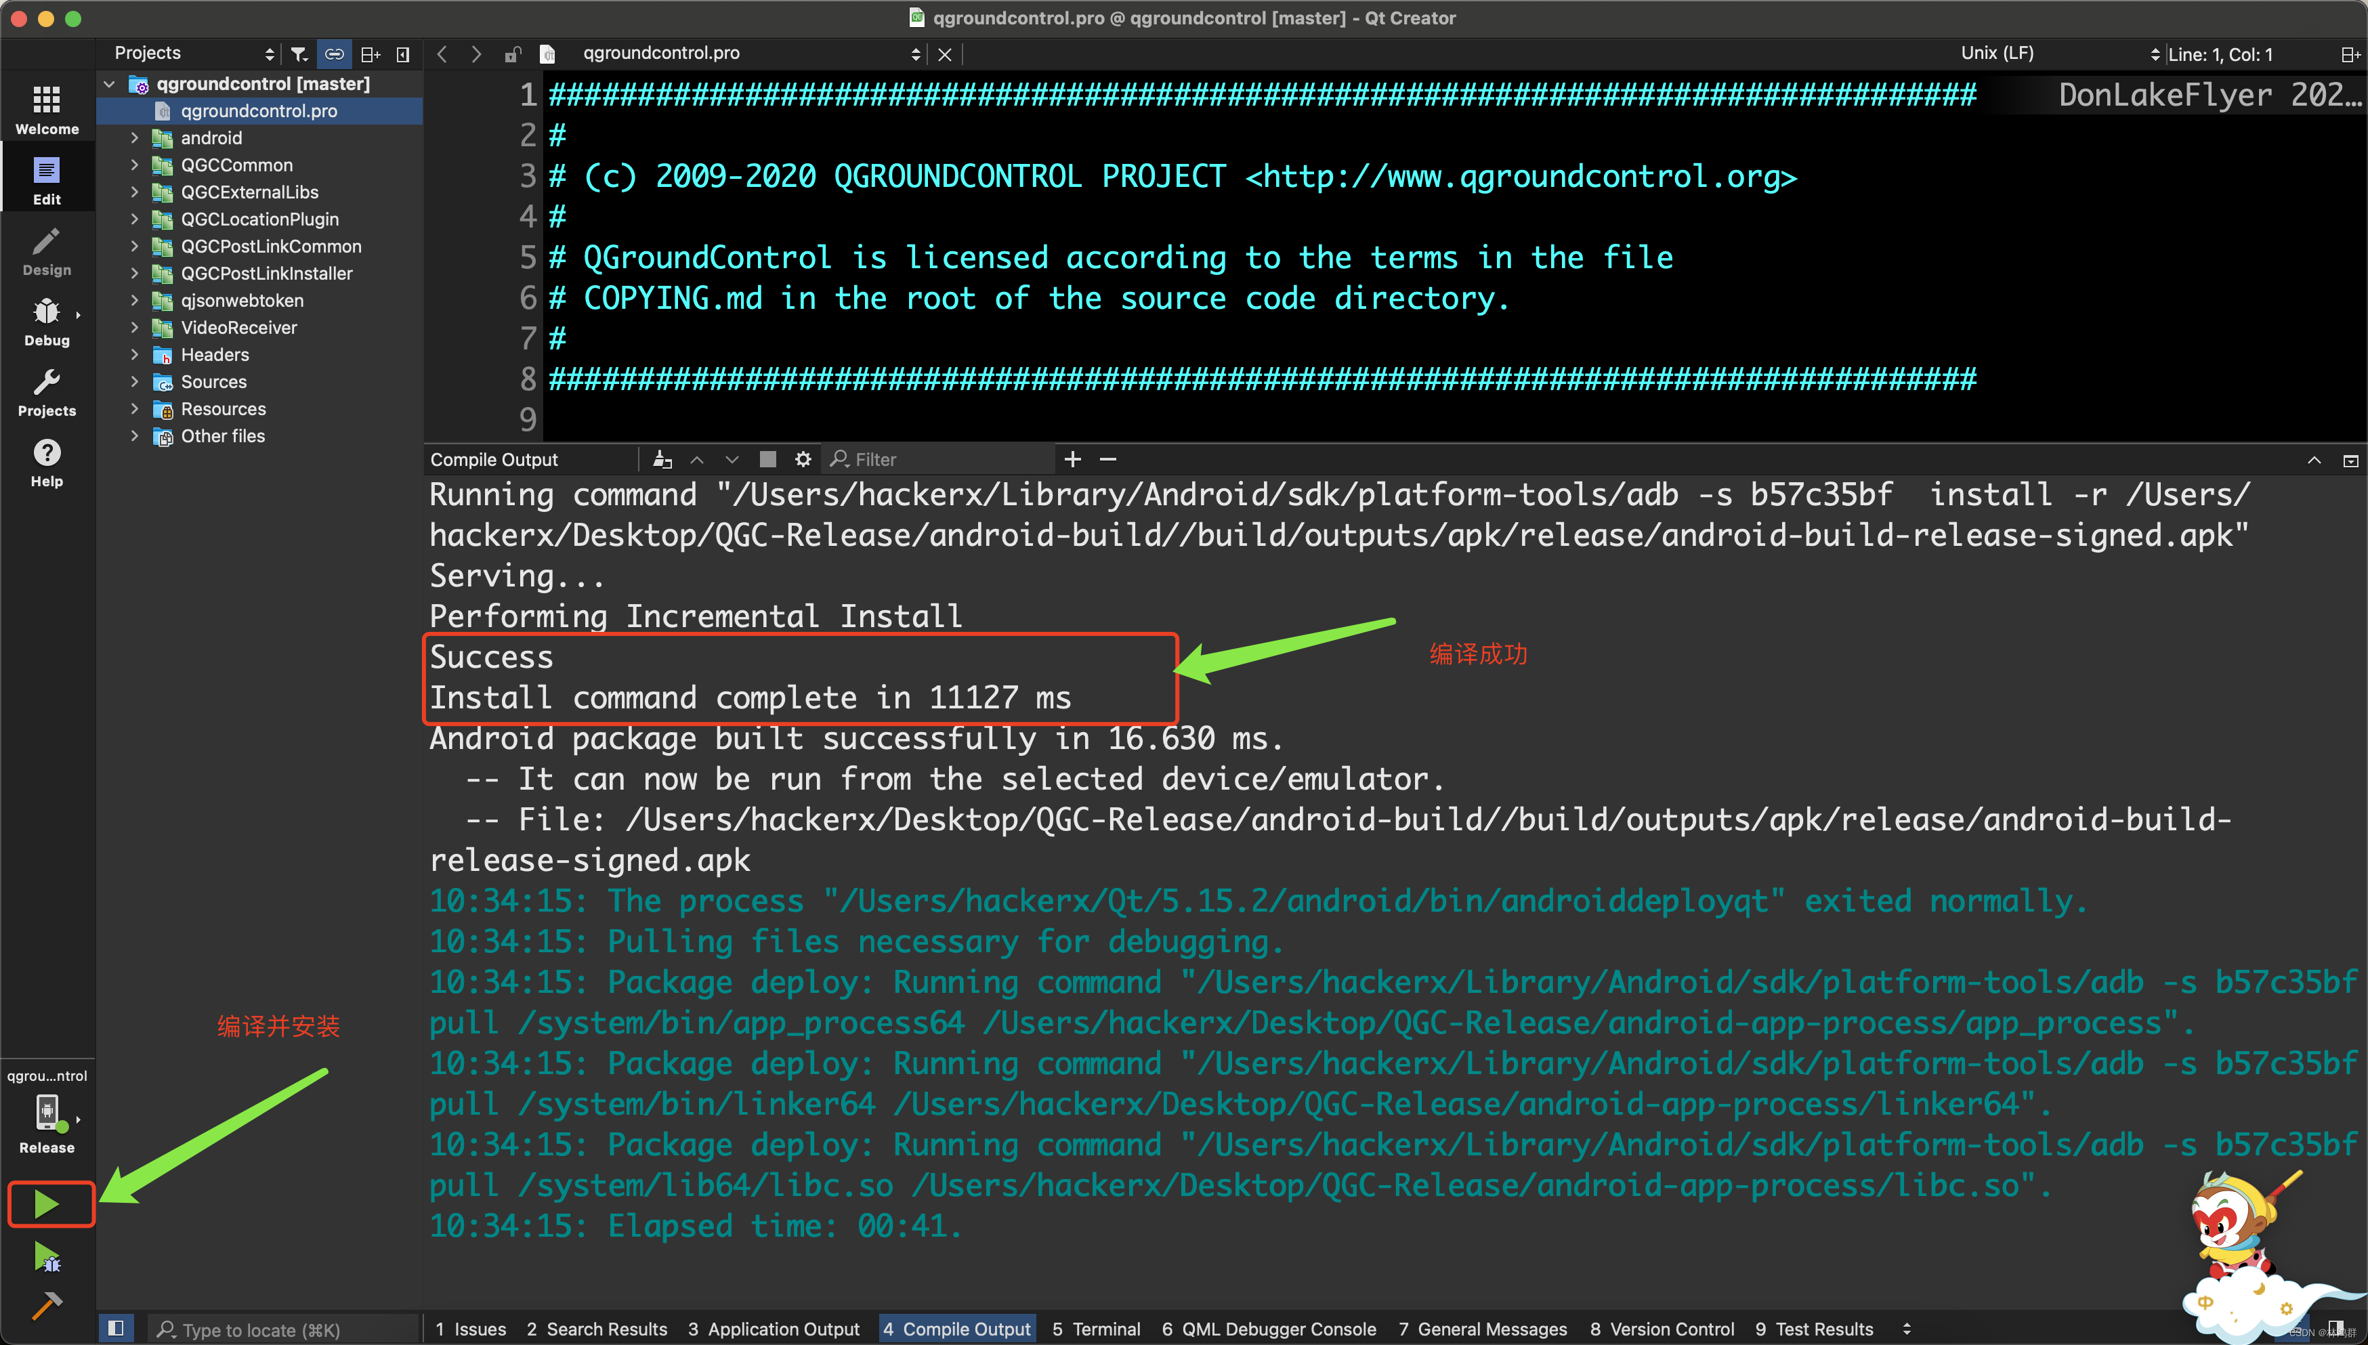2368x1345 pixels.
Task: Expand the Resources node
Action: point(134,409)
